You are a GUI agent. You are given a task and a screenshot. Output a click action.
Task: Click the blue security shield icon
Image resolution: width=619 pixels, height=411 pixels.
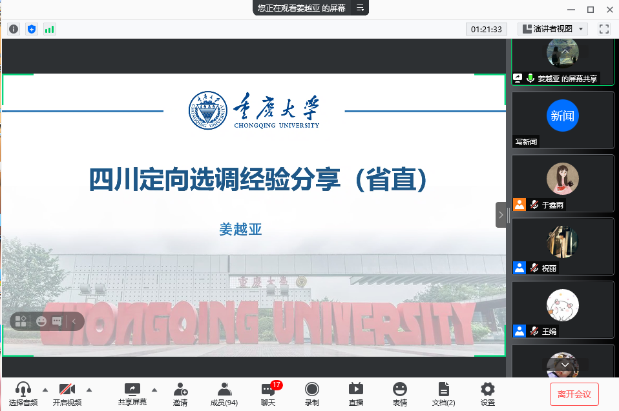point(32,29)
